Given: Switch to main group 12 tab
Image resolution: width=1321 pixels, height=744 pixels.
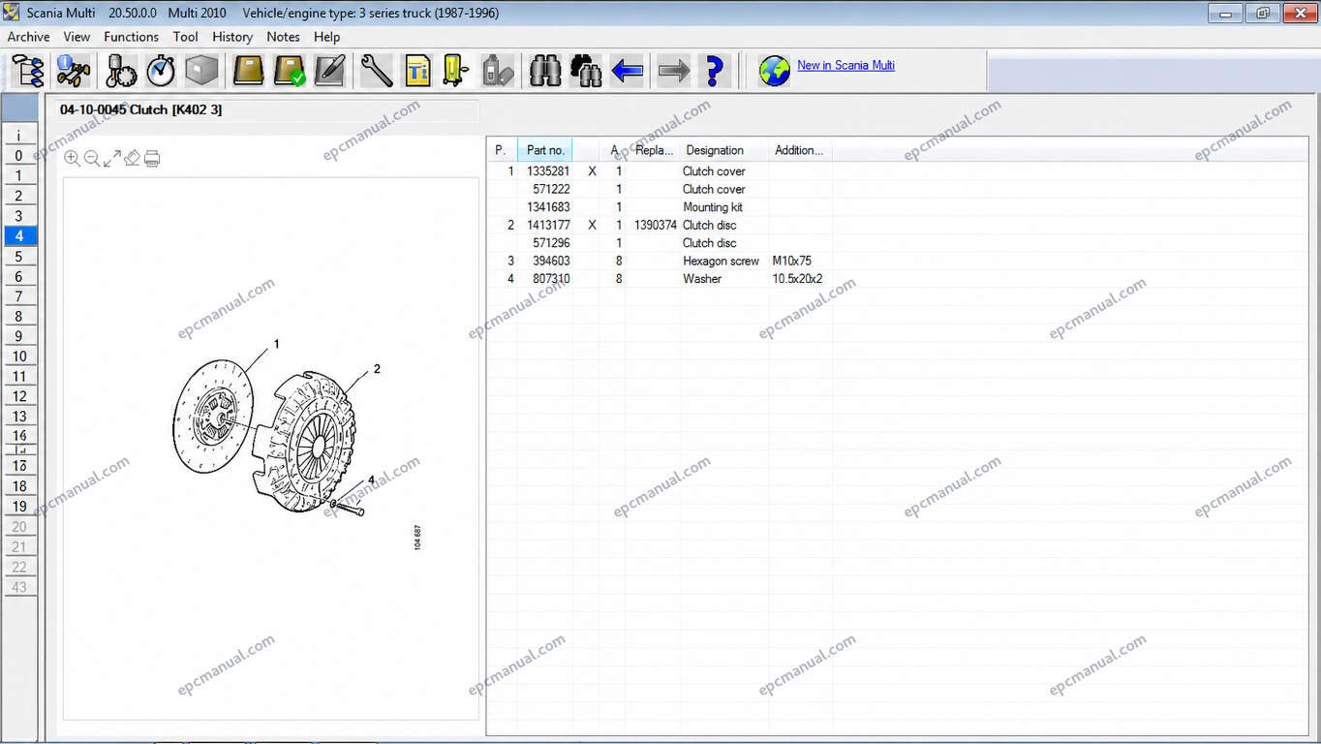Looking at the screenshot, I should coord(18,396).
